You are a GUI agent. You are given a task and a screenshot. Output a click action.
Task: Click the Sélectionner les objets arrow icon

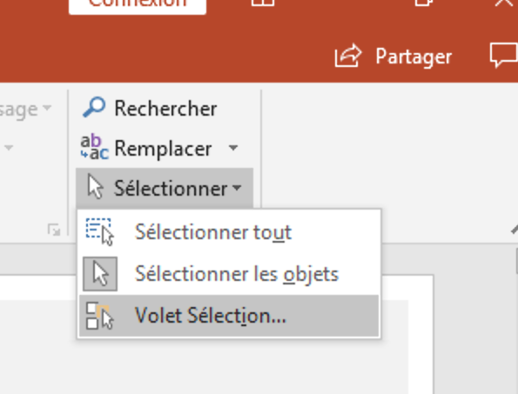100,274
